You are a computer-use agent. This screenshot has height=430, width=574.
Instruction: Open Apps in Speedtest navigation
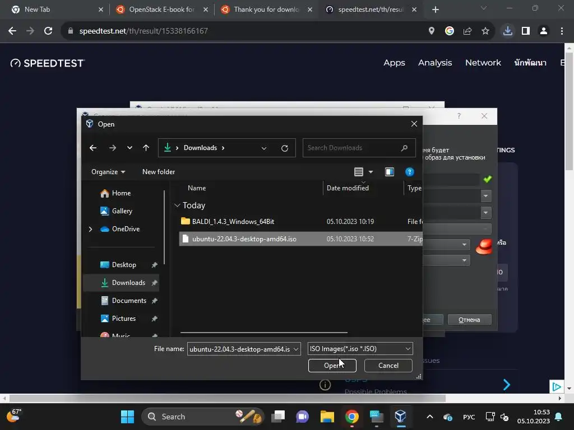394,63
